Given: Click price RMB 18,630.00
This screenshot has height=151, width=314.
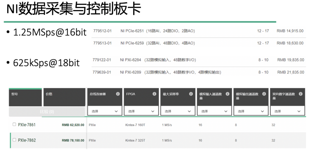Looking at the screenshot, I should (290, 43).
